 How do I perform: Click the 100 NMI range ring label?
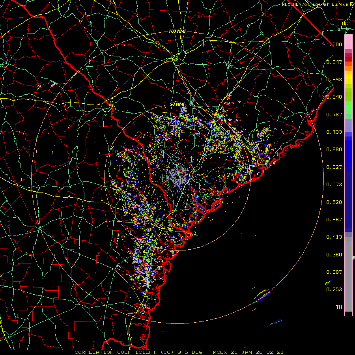click(x=177, y=31)
